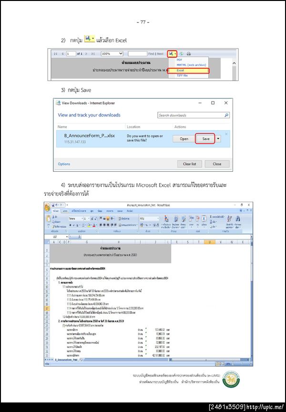Click the Open button in View Downloads

click(x=184, y=139)
